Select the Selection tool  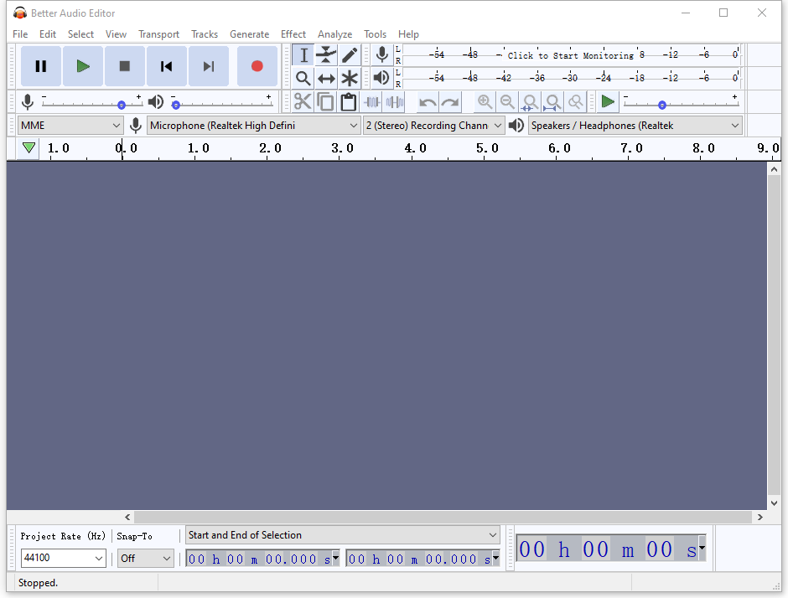(x=303, y=54)
